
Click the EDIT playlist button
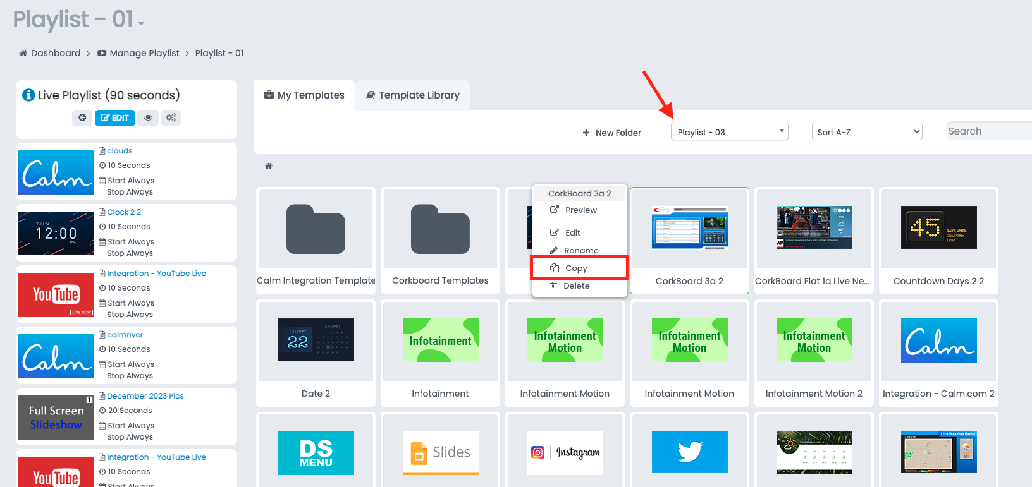(115, 117)
